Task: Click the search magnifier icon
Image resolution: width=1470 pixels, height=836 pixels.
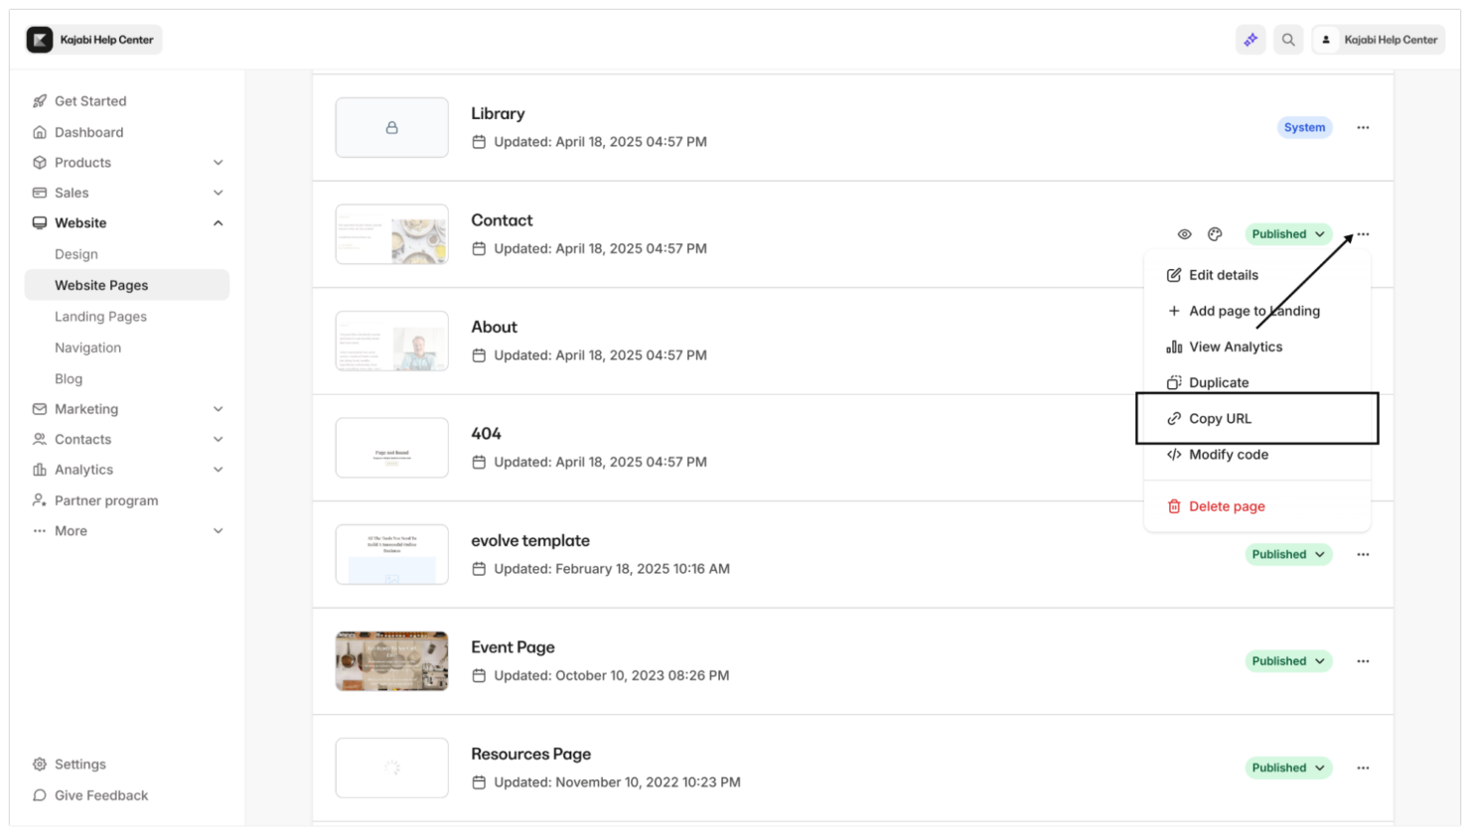Action: tap(1288, 40)
